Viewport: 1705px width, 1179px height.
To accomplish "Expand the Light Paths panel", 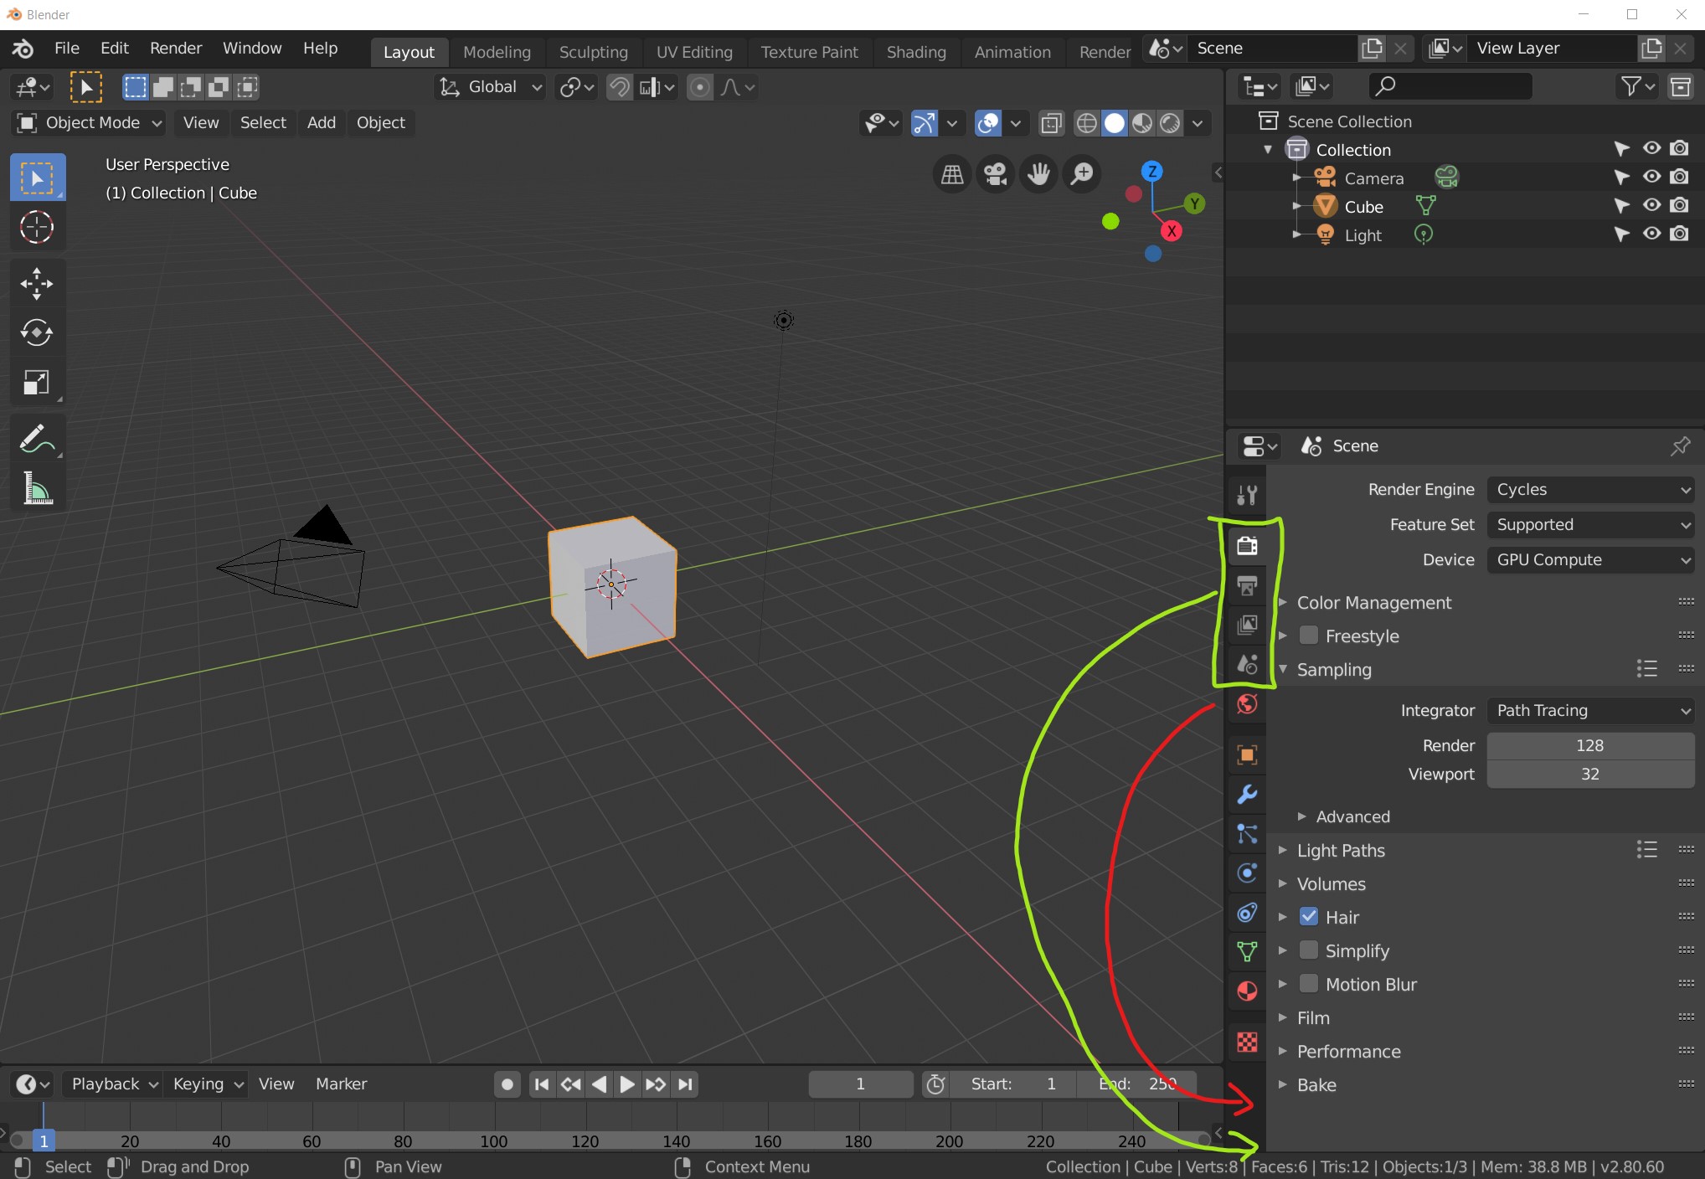I will pos(1340,850).
